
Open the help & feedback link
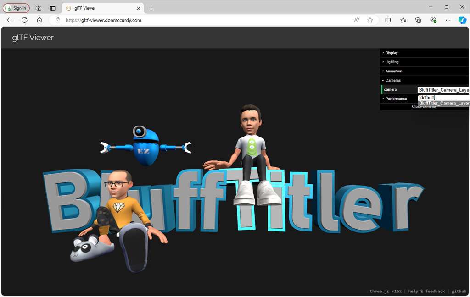click(426, 291)
